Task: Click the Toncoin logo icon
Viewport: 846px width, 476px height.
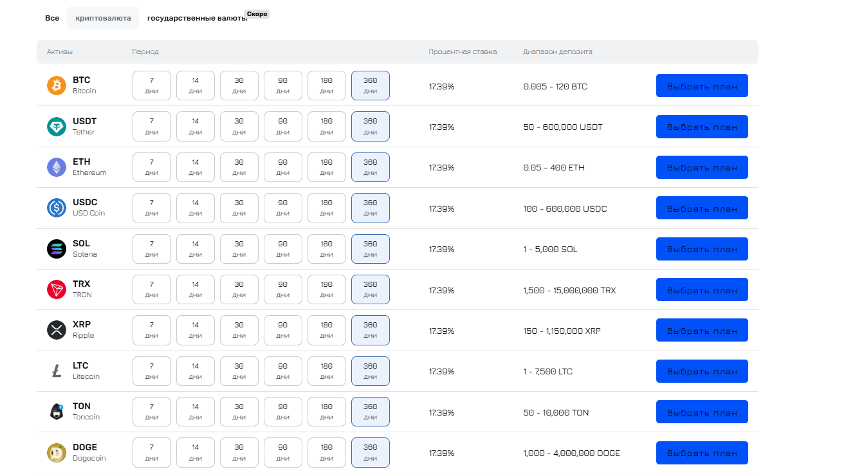Action: (57, 412)
